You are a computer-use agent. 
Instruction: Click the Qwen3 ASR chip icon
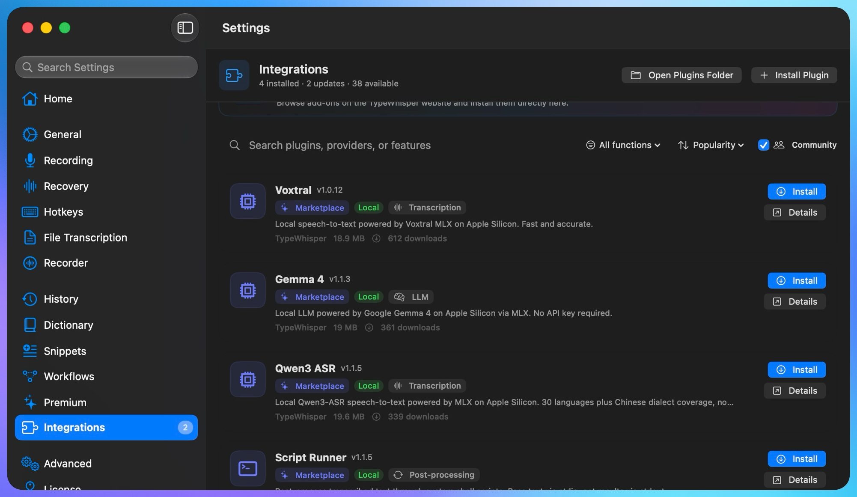(247, 379)
